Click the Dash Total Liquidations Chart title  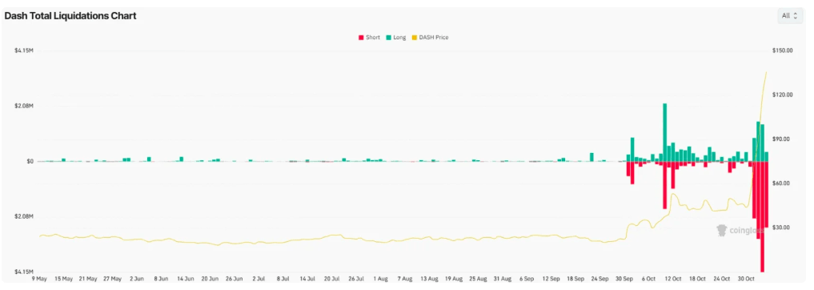pyautogui.click(x=70, y=16)
